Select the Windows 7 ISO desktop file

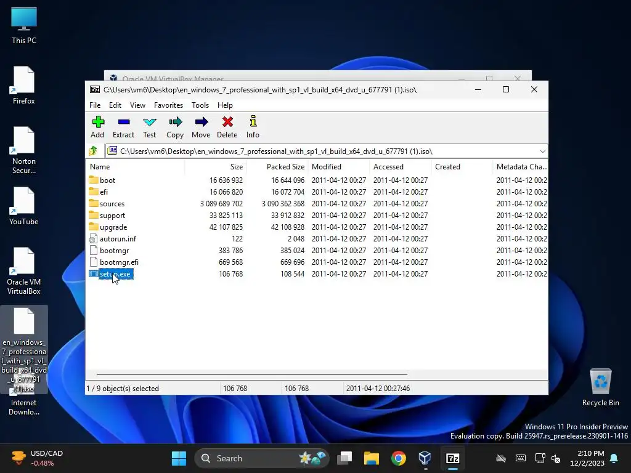pyautogui.click(x=24, y=349)
